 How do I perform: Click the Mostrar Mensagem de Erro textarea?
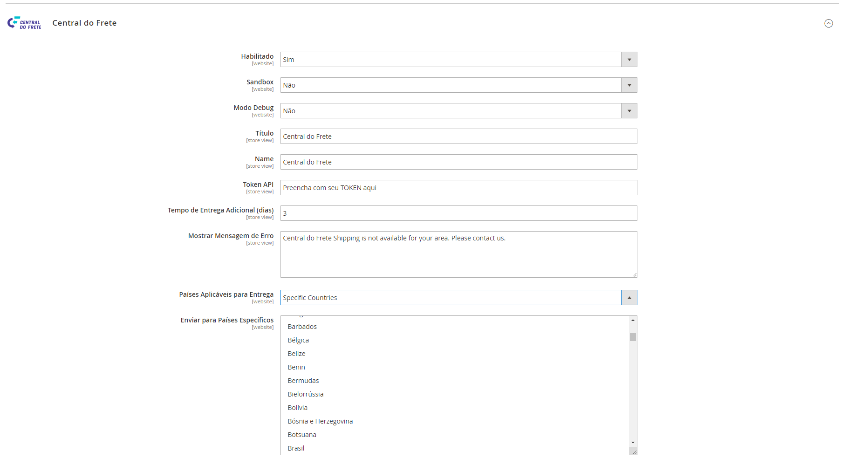[458, 254]
